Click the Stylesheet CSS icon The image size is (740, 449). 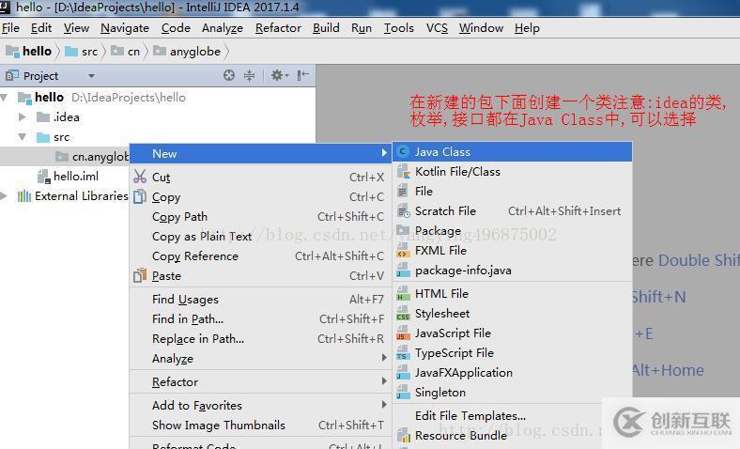point(403,314)
